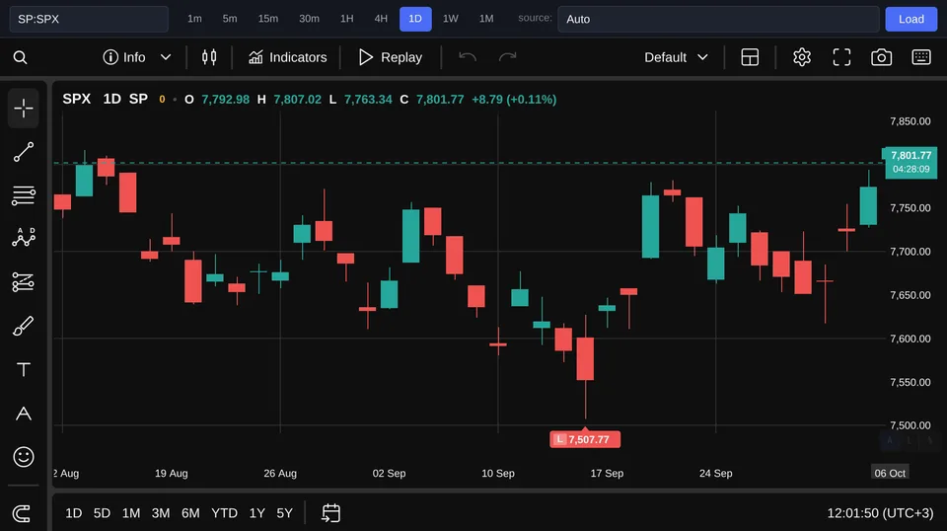This screenshot has width=947, height=531.
Task: Open the arrow marker tool
Action: (24, 414)
